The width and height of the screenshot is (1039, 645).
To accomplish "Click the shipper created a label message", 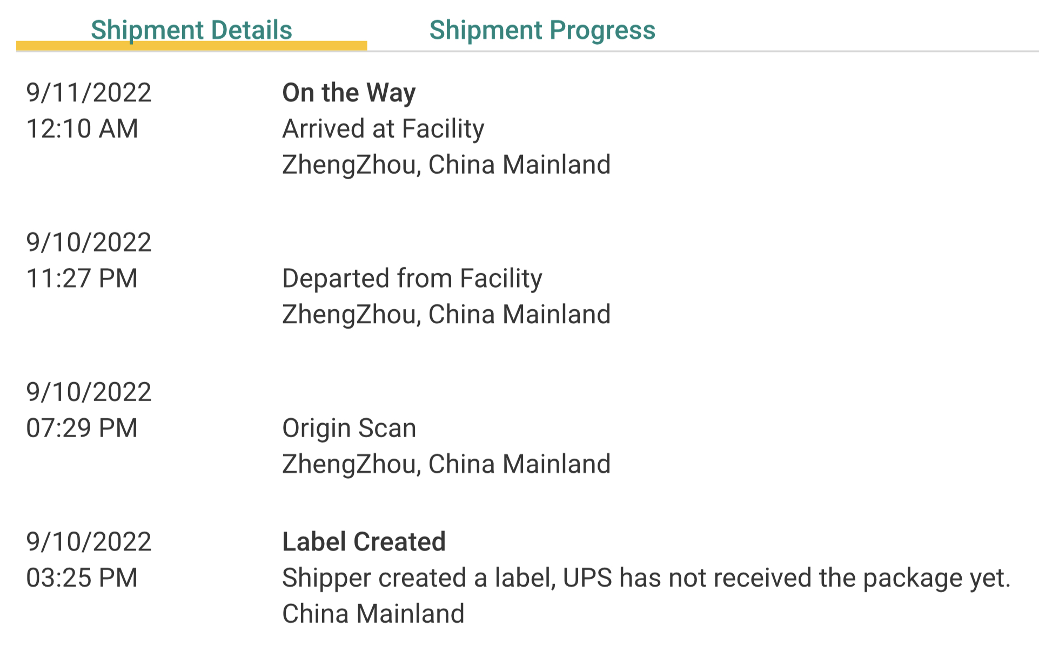I will coord(646,578).
